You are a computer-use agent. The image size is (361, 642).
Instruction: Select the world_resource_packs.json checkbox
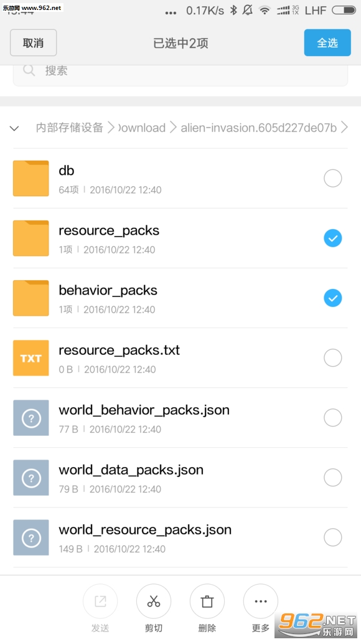click(333, 537)
